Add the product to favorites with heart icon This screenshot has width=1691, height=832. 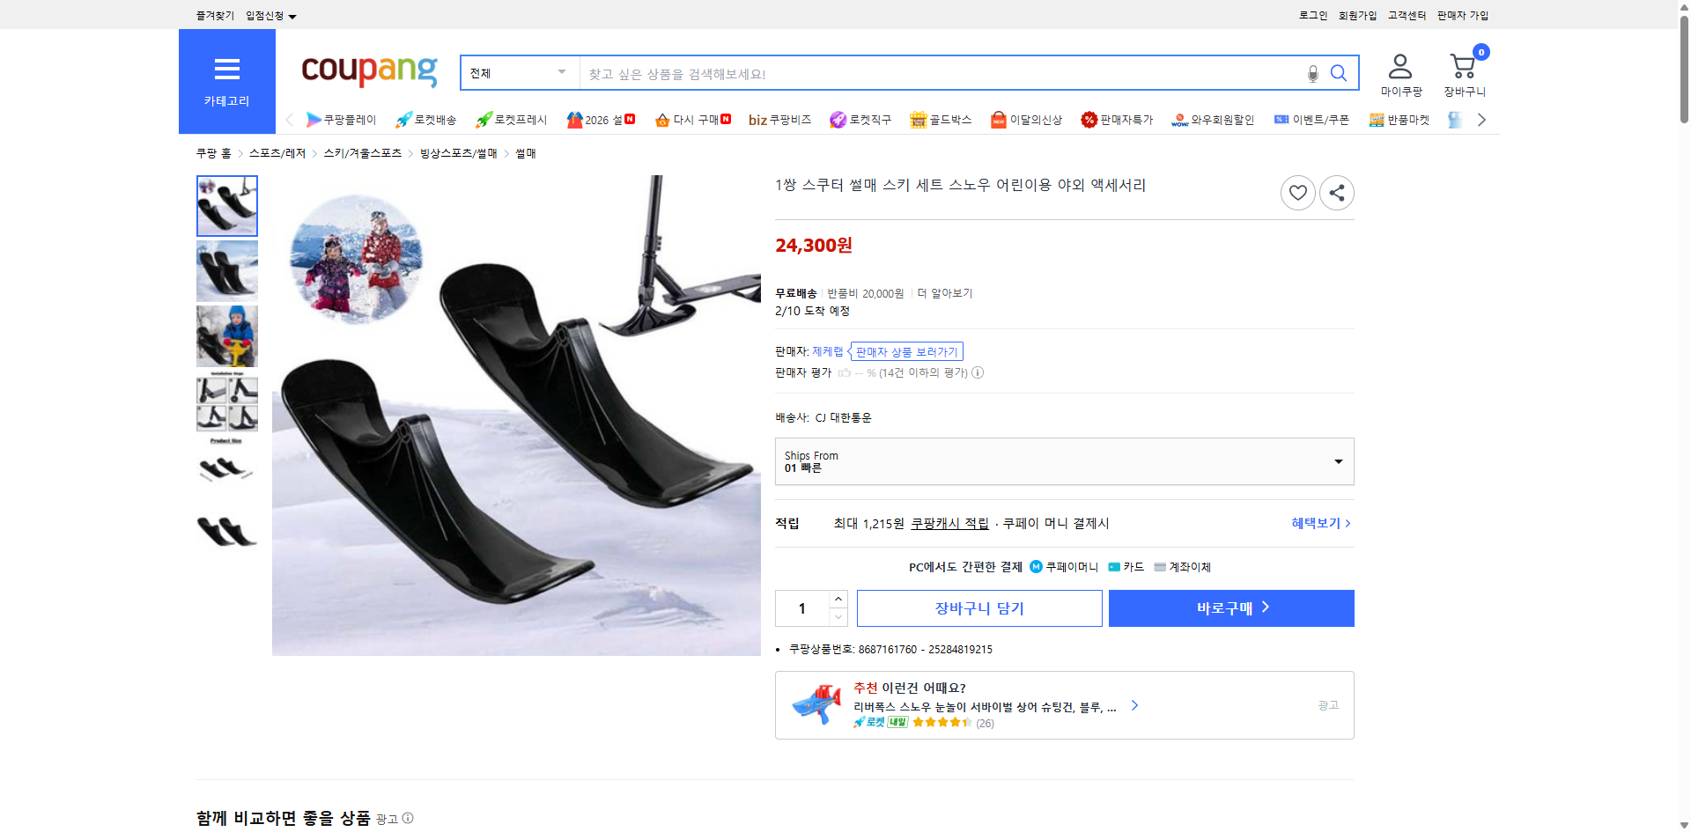pos(1297,192)
